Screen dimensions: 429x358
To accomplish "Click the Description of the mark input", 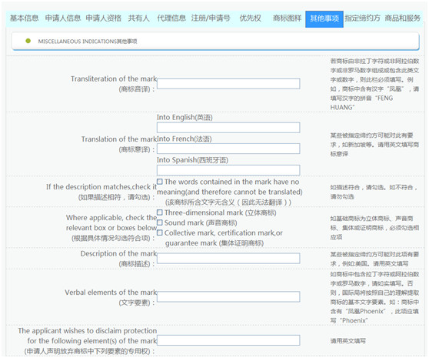I will point(228,258).
